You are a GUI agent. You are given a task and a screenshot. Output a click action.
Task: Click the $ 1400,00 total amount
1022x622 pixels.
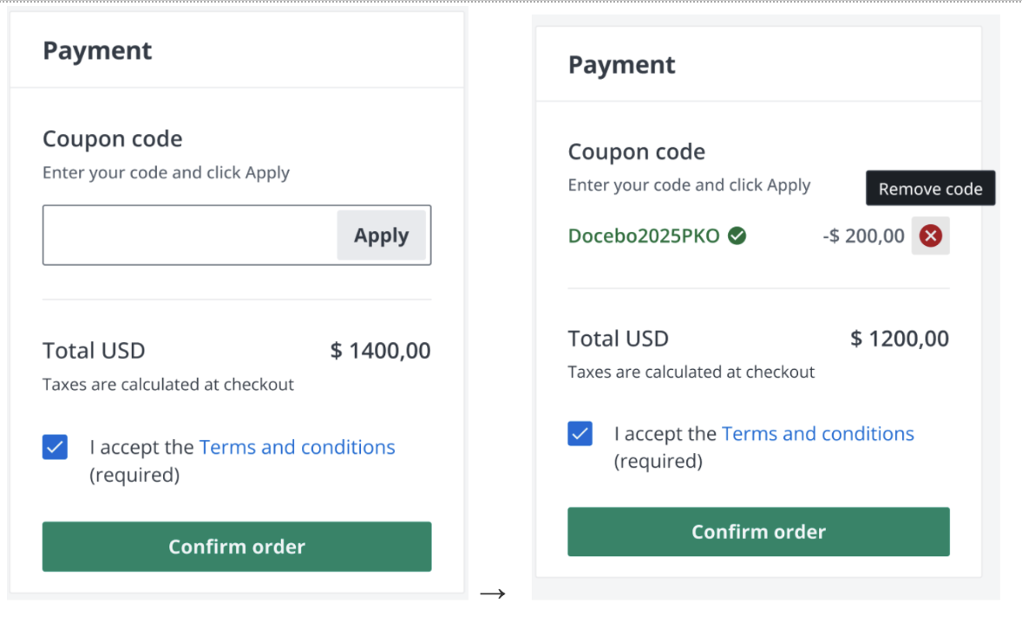click(380, 351)
